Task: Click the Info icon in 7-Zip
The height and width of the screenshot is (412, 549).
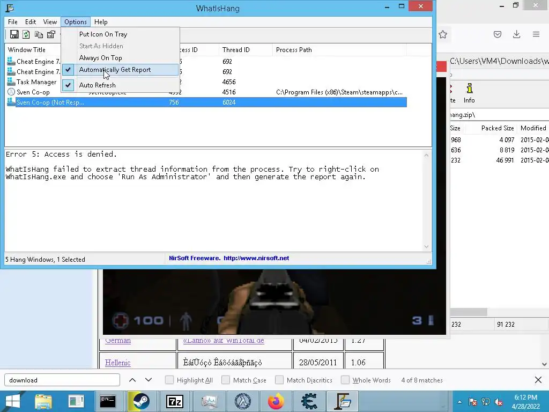Action: pyautogui.click(x=469, y=93)
